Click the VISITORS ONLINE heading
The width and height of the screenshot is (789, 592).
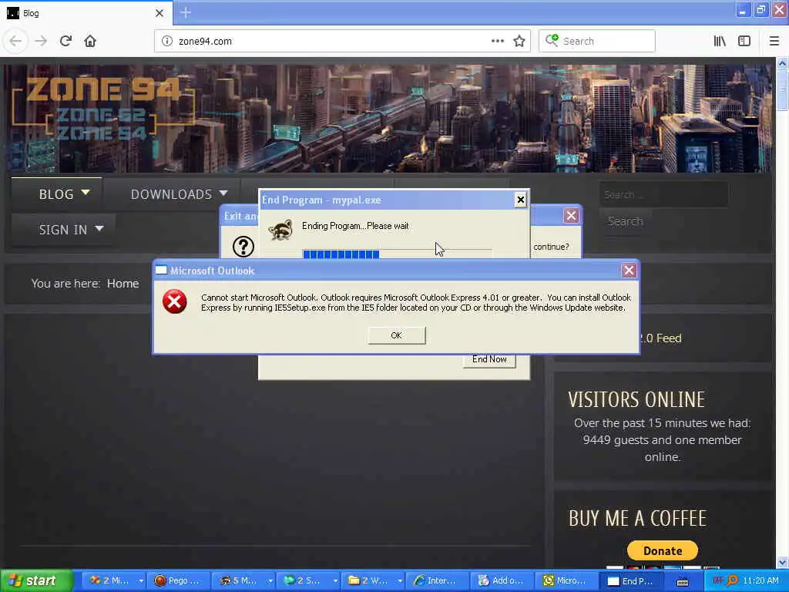[x=636, y=399]
